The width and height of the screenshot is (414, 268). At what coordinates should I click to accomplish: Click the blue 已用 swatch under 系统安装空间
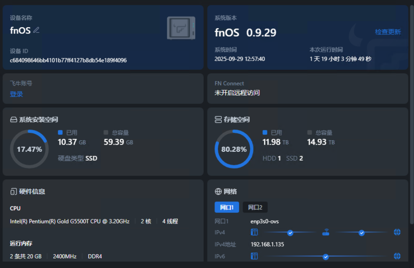(x=60, y=133)
